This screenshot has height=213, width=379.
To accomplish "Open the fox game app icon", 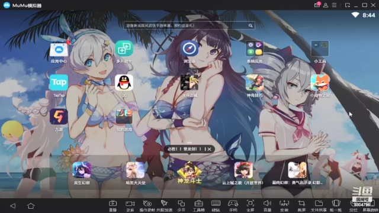I will tap(320, 83).
